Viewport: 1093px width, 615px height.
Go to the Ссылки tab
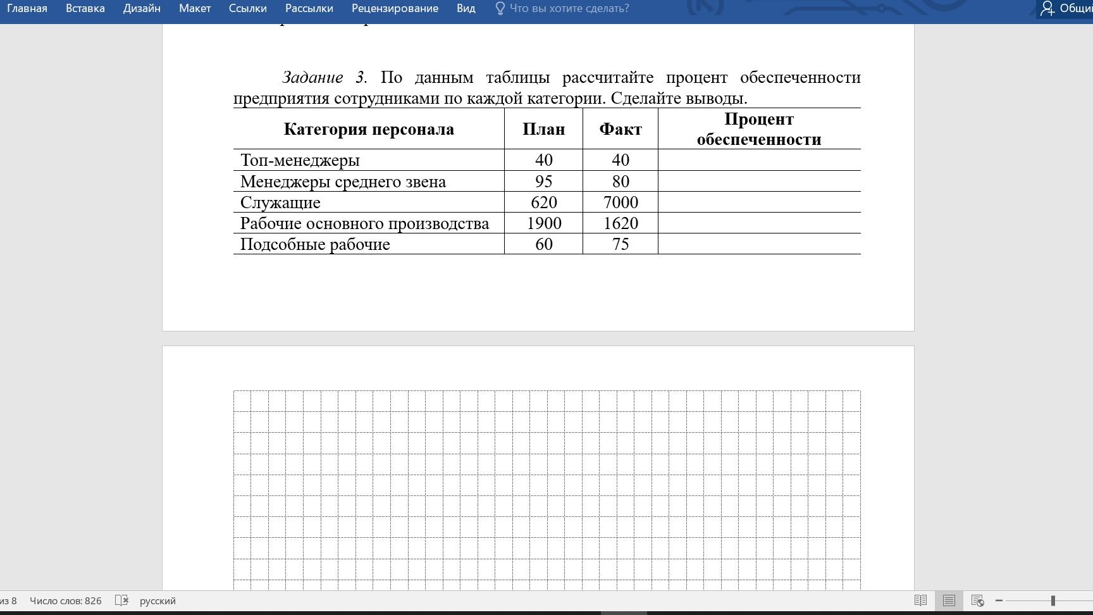(x=247, y=8)
